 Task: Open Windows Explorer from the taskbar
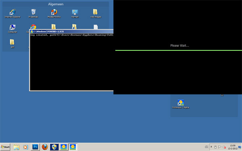pos(17,147)
